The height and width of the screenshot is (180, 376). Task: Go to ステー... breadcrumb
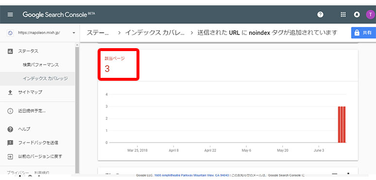pos(98,33)
